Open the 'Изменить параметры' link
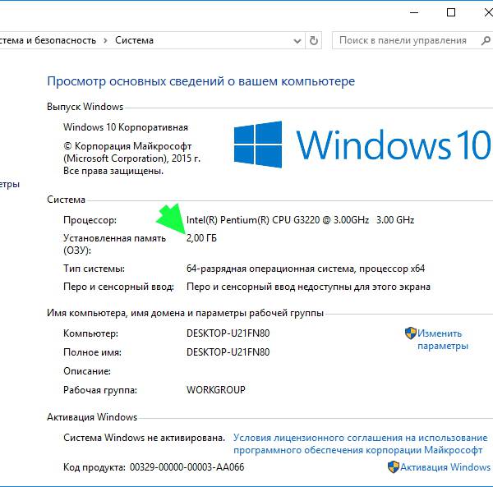Viewport: 493px width, 487px height. tap(443, 339)
